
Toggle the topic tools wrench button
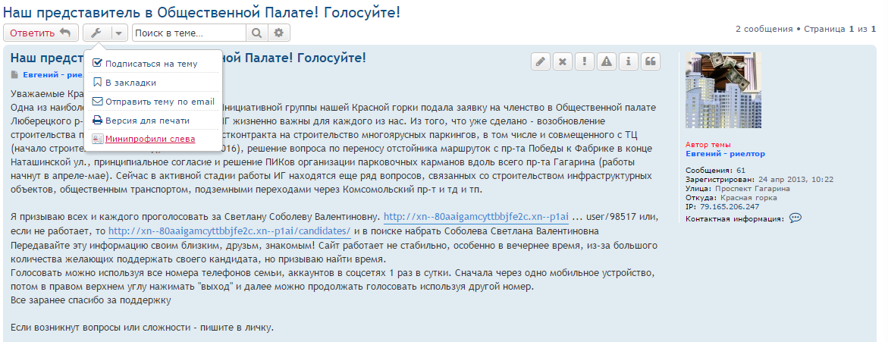(x=96, y=33)
